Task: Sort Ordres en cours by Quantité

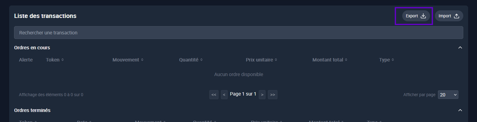Action: [x=191, y=60]
